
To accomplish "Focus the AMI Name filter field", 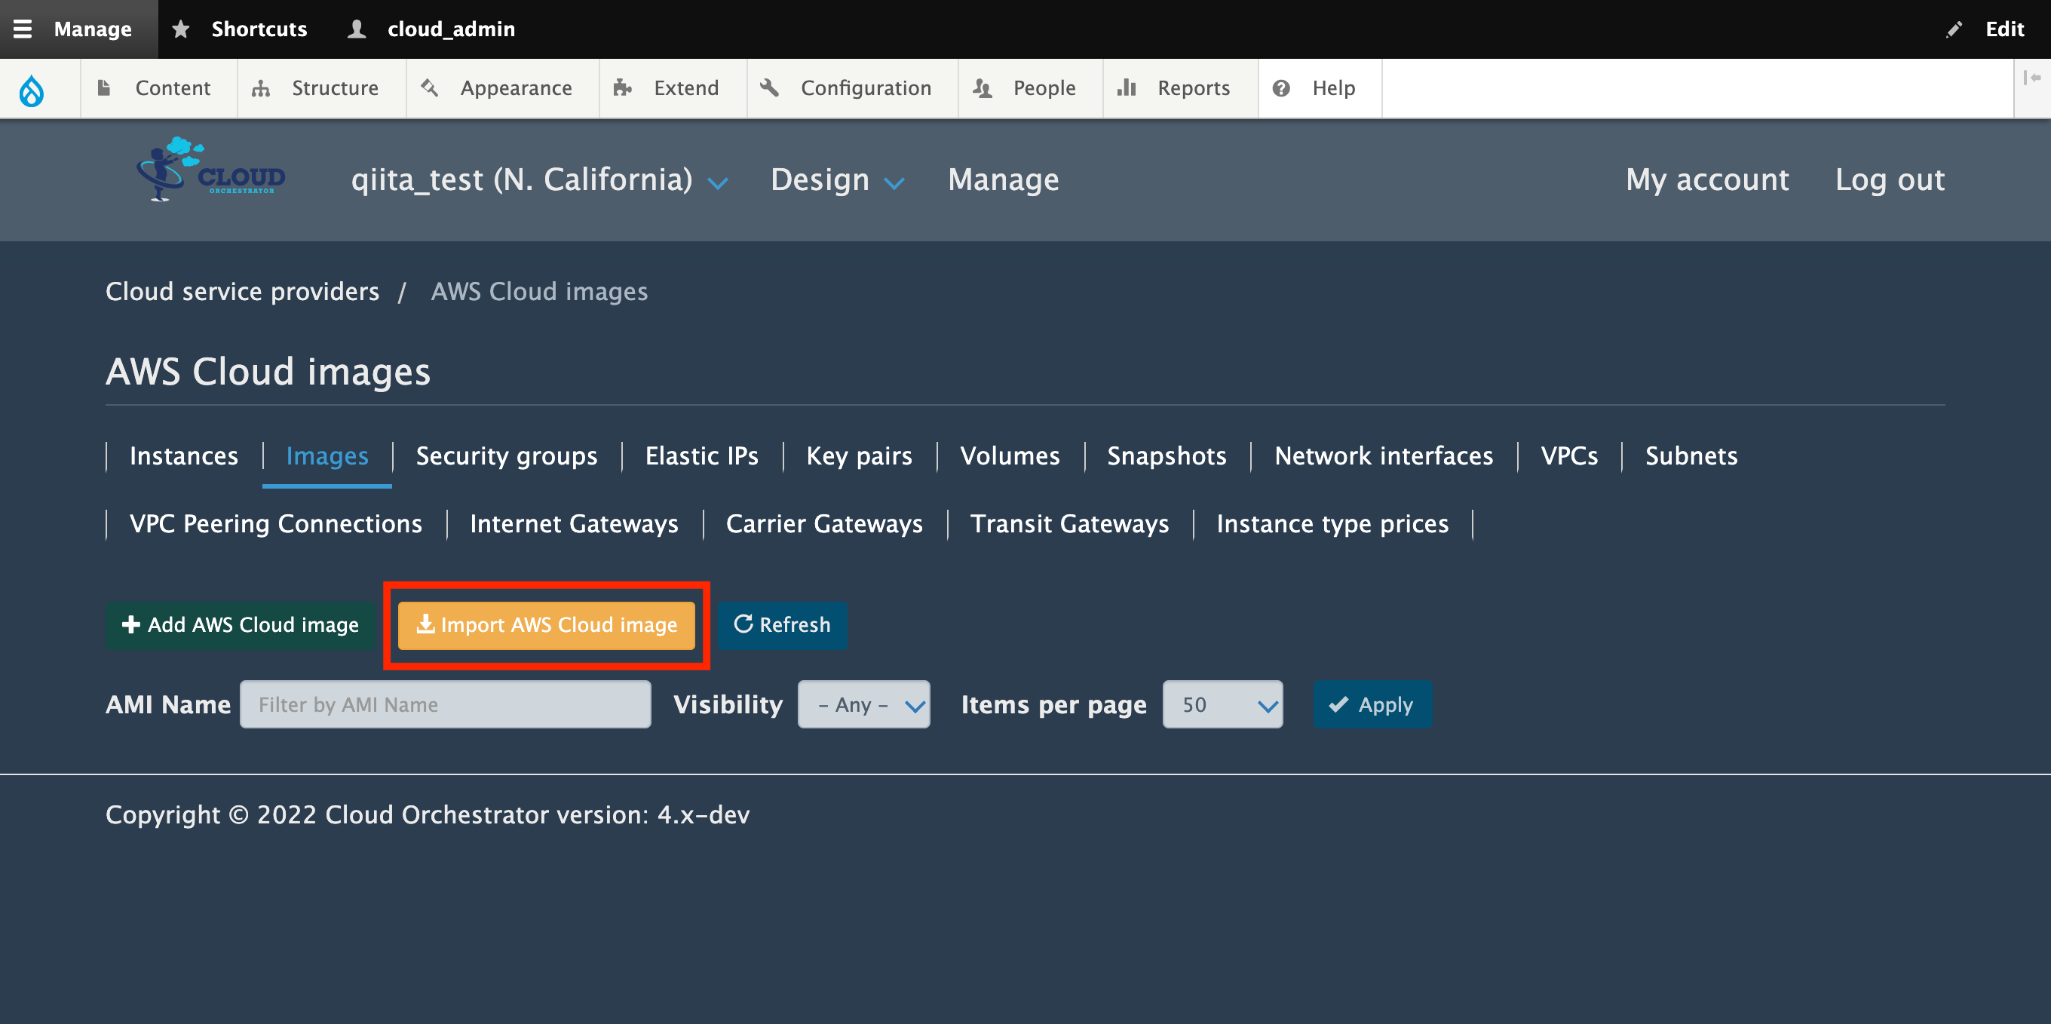I will coord(445,704).
